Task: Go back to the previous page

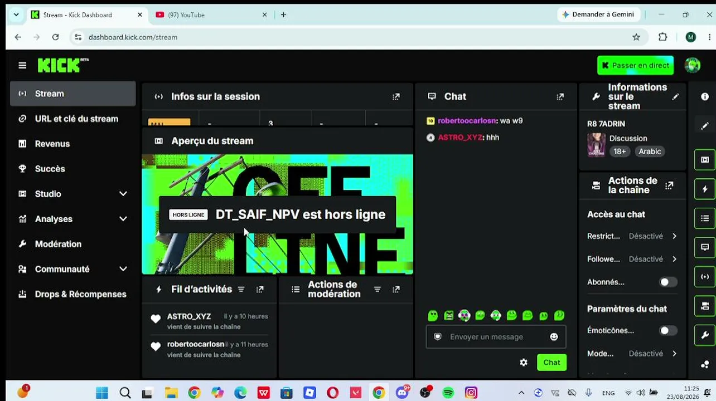Action: (18, 37)
